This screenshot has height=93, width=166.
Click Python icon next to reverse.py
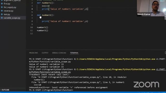2,11
